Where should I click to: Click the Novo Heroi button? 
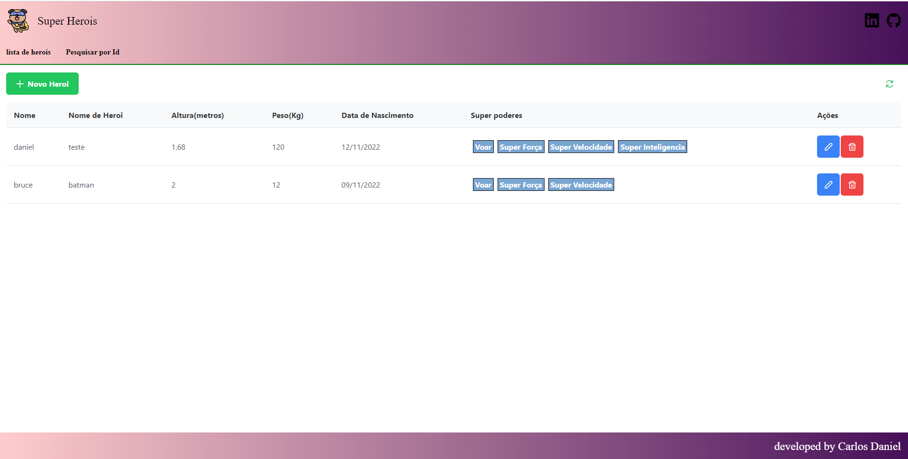[x=42, y=84]
